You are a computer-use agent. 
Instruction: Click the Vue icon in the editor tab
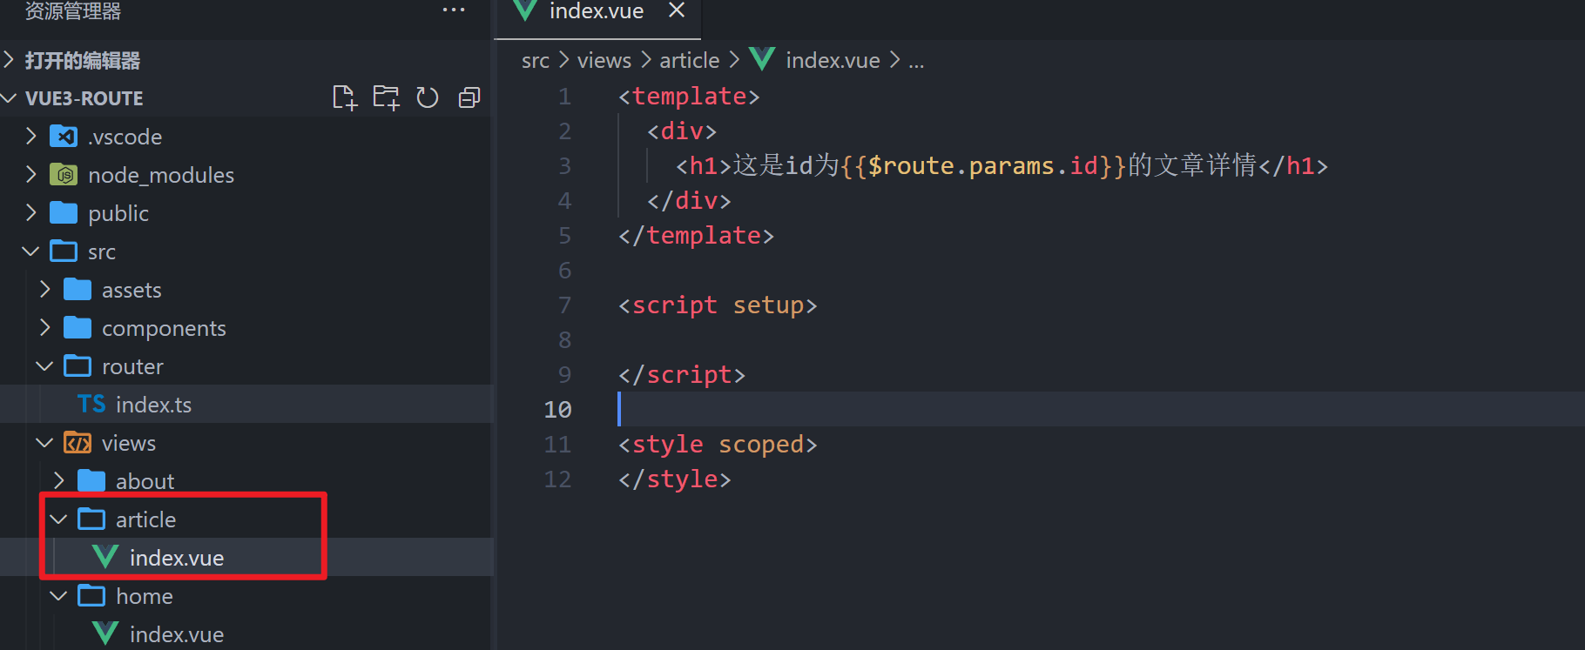525,10
